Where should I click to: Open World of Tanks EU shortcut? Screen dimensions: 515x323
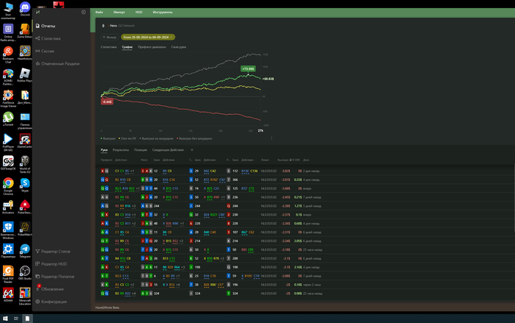point(25,164)
